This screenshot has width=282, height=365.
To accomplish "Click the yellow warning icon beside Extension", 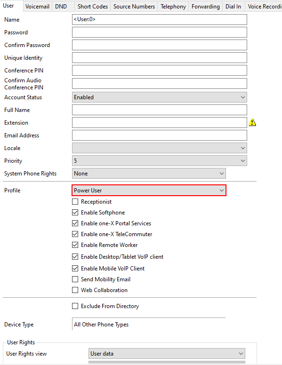I will click(x=252, y=122).
